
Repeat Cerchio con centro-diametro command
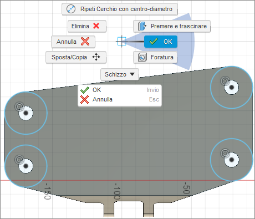click(x=120, y=9)
